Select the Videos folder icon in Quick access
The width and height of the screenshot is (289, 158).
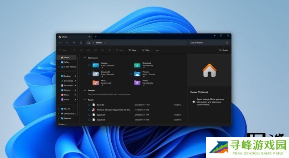pos(137,83)
